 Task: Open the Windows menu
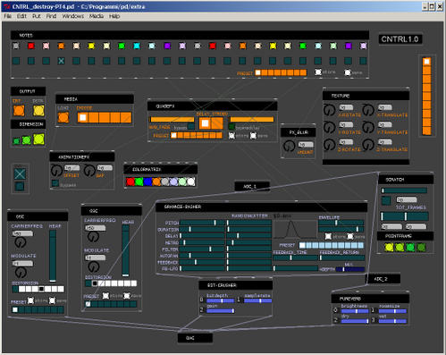(x=73, y=16)
